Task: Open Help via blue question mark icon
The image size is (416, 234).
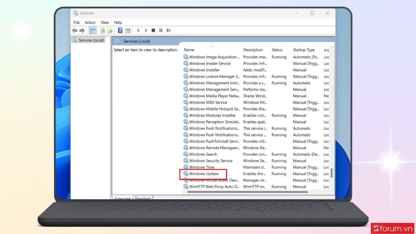Action: [120, 31]
